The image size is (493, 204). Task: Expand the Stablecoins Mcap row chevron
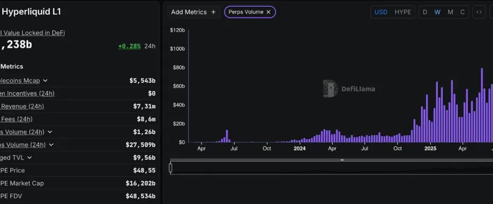point(45,80)
